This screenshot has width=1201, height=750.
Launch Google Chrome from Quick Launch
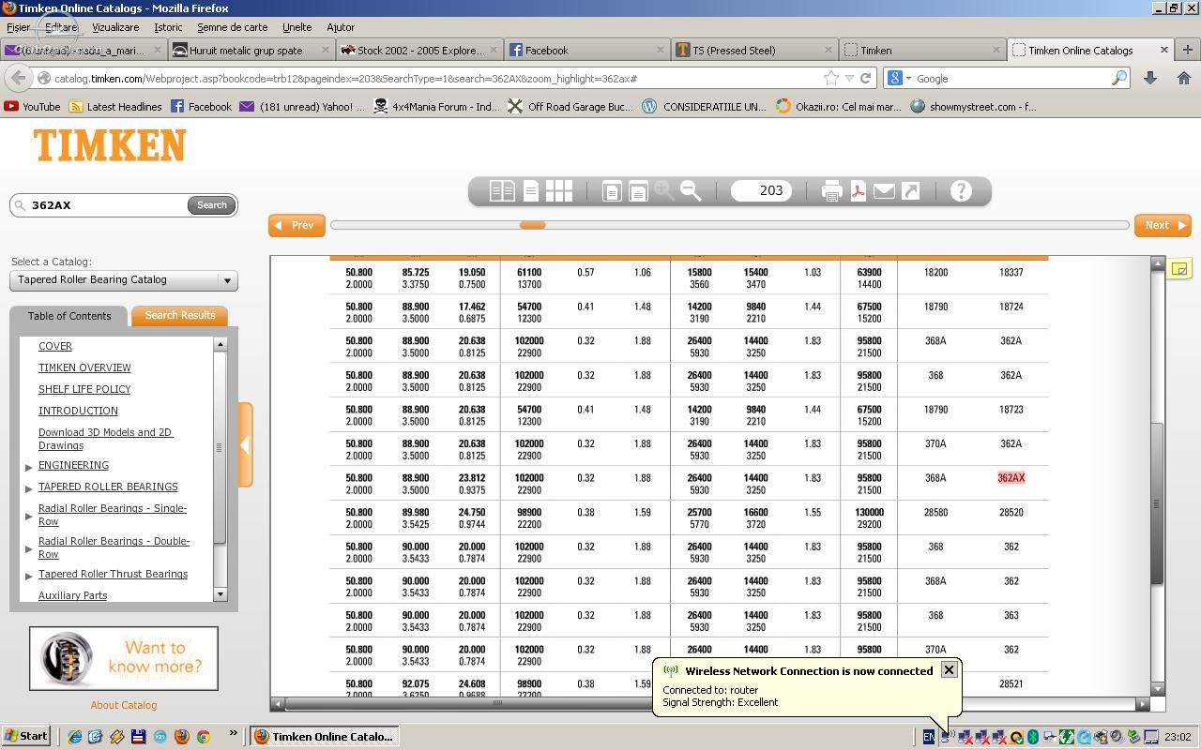click(203, 737)
